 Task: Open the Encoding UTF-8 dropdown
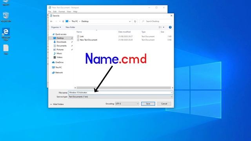pyautogui.click(x=127, y=104)
